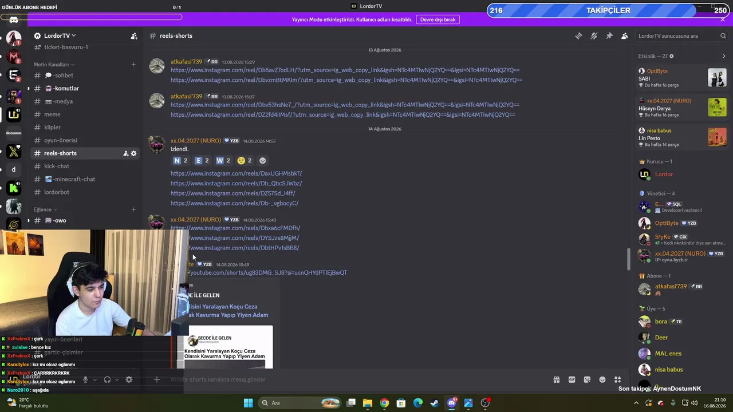Switch to the komutlar channel

(x=85, y=89)
